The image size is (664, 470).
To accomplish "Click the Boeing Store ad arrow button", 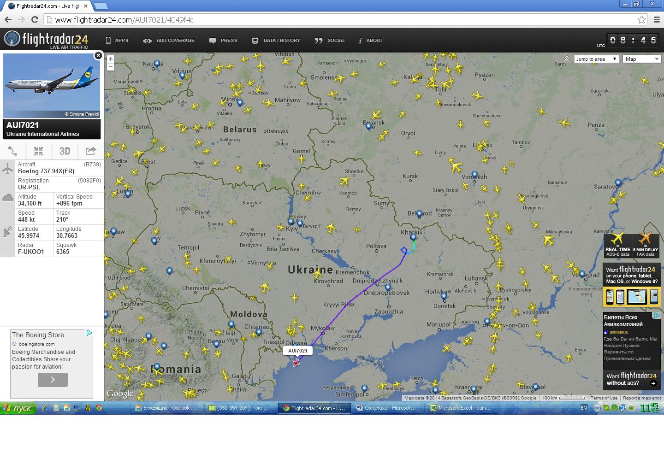I will point(53,380).
